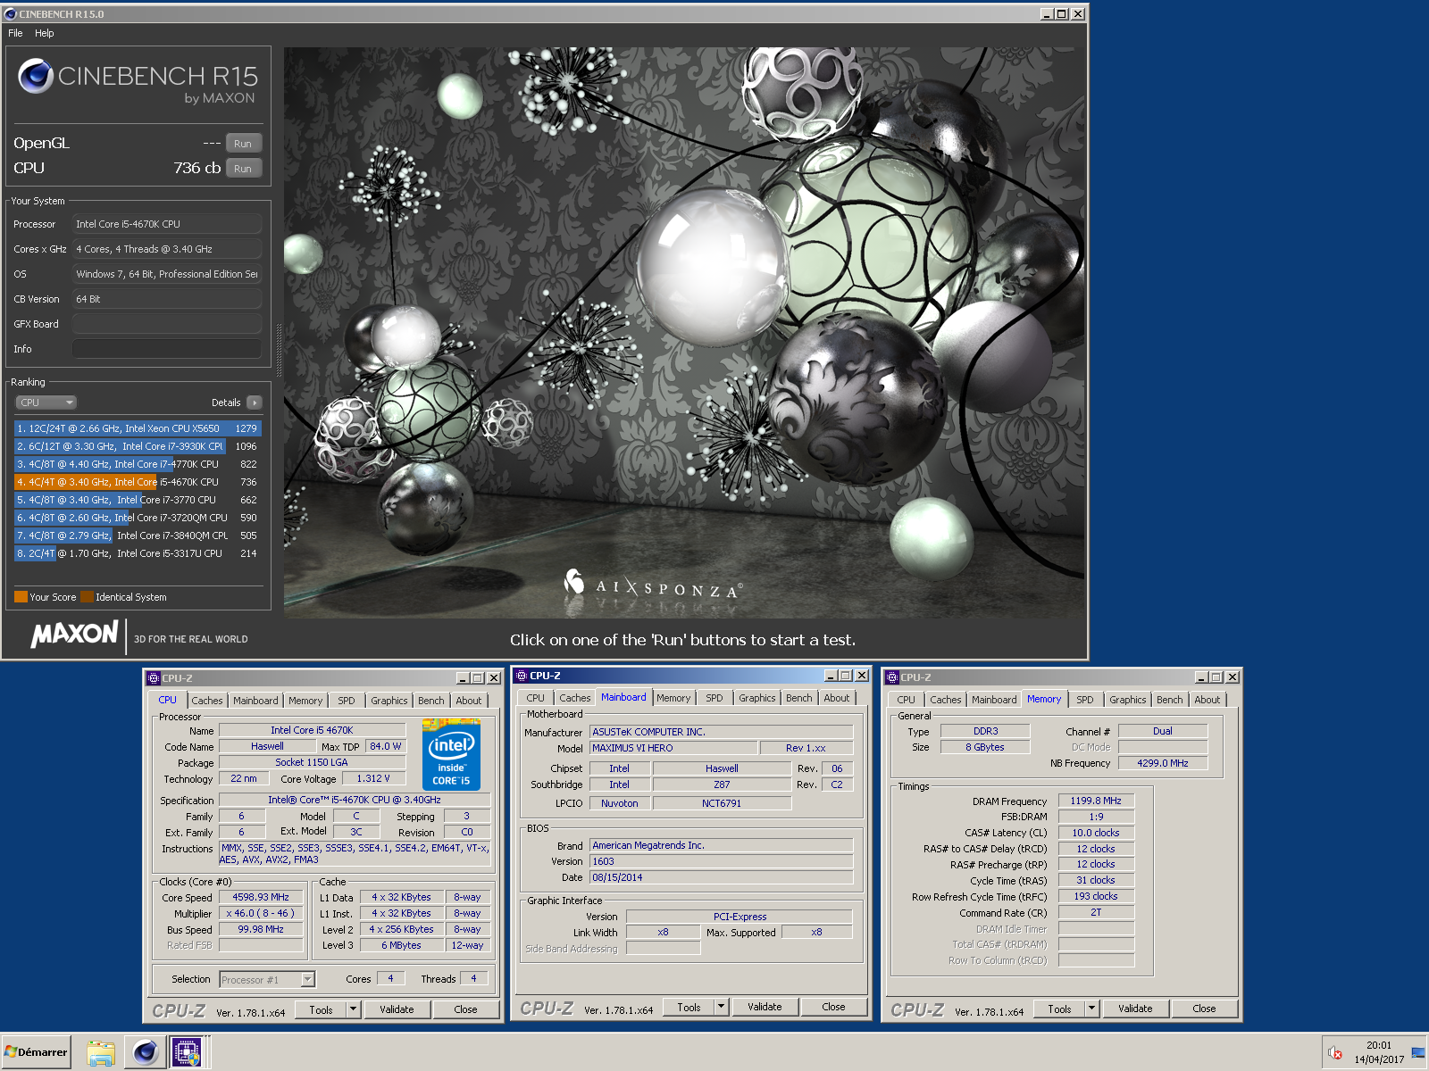
Task: Expand Tools dropdown arrow in right CPU-Z
Action: pyautogui.click(x=1091, y=1009)
